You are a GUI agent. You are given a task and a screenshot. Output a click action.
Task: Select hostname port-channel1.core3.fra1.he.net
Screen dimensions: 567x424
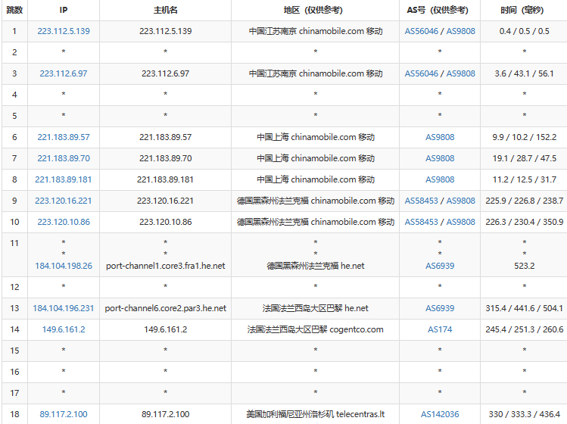[166, 266]
